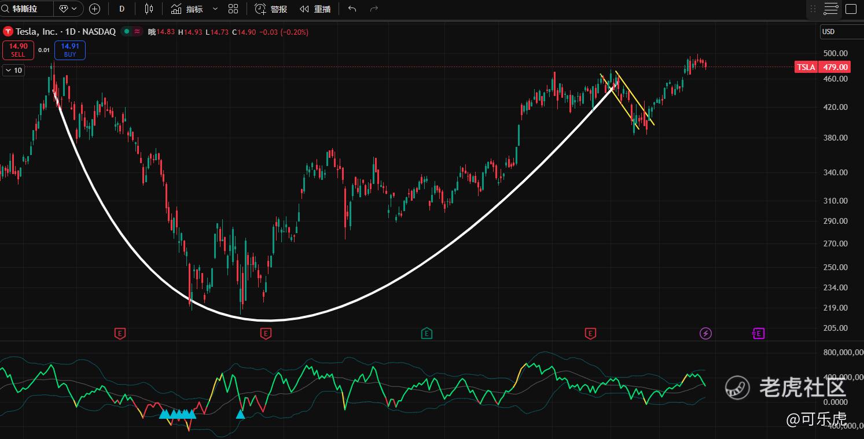Click the high value H14.93

click(190, 32)
